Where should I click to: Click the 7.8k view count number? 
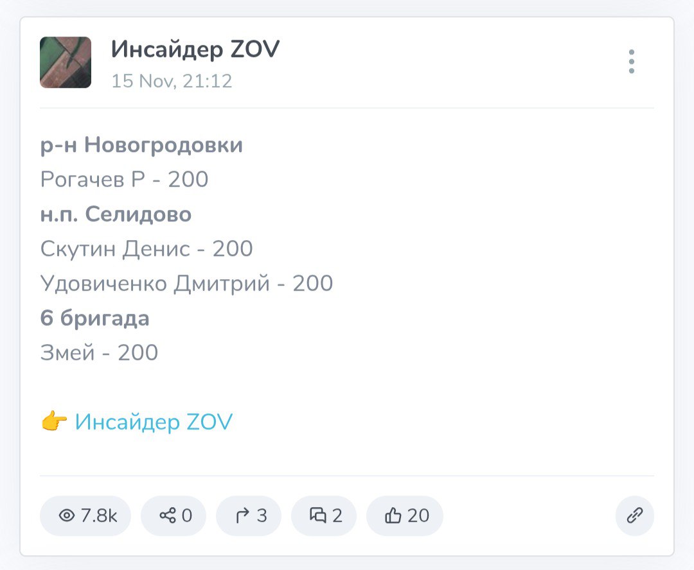click(x=99, y=515)
